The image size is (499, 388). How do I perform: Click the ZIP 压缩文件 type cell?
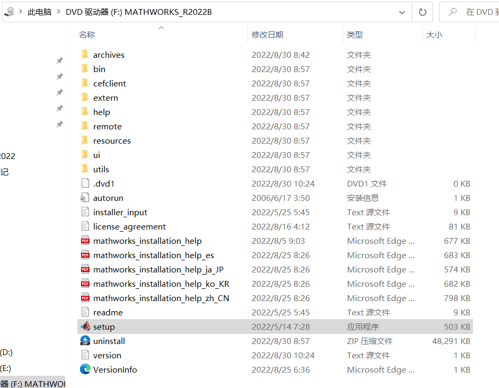(369, 341)
